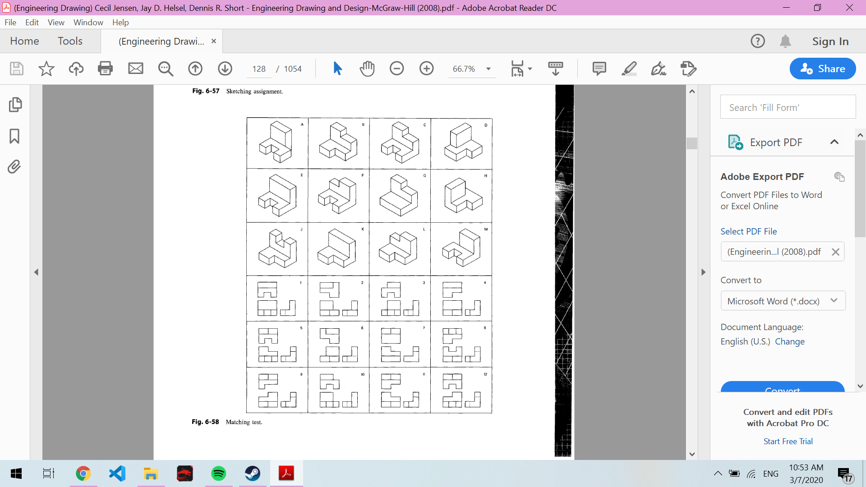Image resolution: width=866 pixels, height=487 pixels.
Task: Open the Bookmarks panel icon
Action: 14,136
